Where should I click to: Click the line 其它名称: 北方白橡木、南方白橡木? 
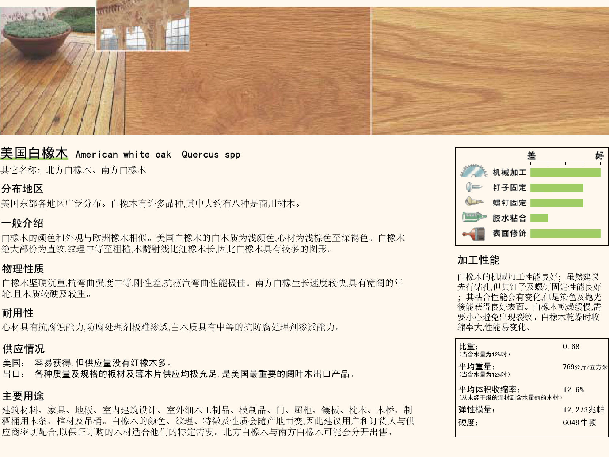pos(73,170)
